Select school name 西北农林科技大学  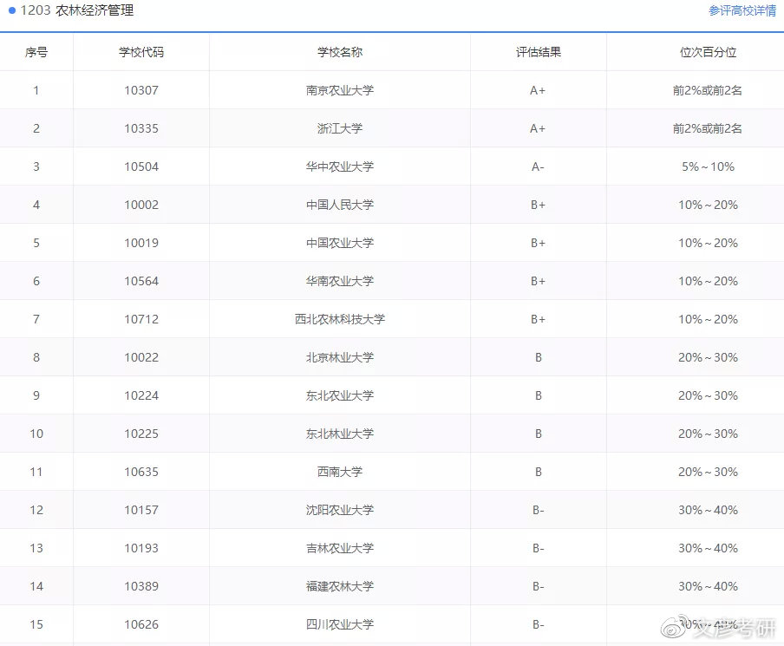tap(340, 319)
